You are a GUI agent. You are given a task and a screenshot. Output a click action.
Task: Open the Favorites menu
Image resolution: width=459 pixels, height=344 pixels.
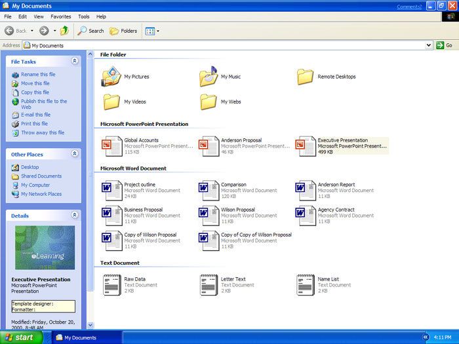pos(61,16)
